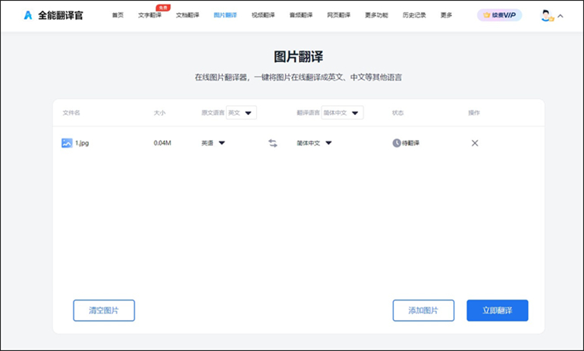Click the 0.04M file size
The image size is (584, 351).
pos(162,143)
